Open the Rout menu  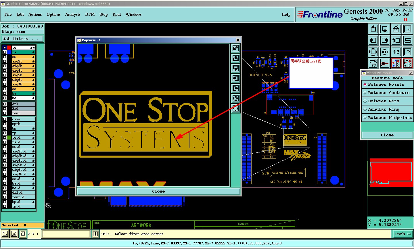click(x=117, y=14)
